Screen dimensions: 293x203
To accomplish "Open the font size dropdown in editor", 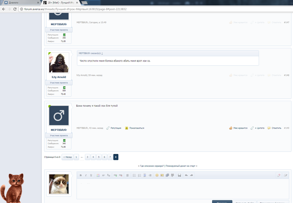I will [x=103, y=175].
